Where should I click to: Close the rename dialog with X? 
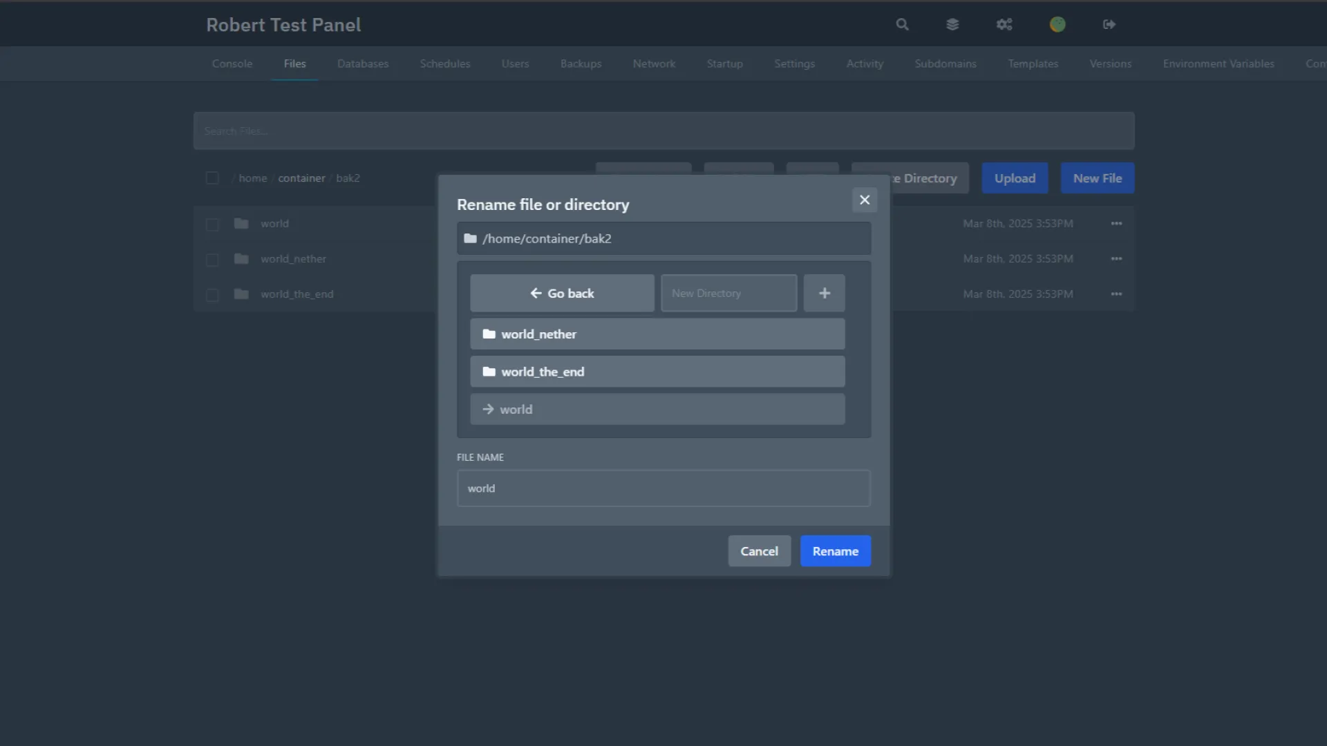point(864,200)
